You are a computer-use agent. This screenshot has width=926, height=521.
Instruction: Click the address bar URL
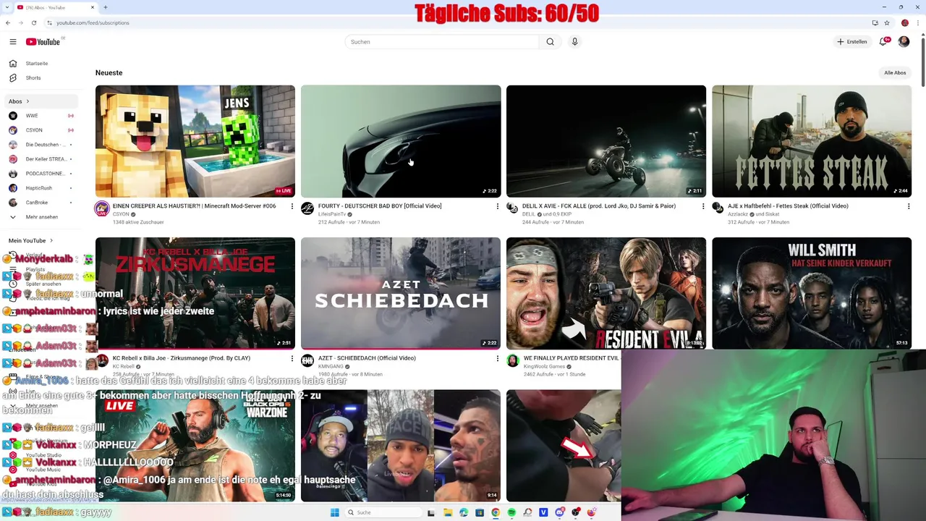pos(93,22)
